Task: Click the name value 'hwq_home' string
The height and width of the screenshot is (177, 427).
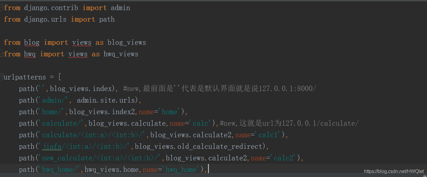Action: pos(181,170)
